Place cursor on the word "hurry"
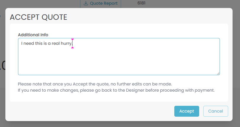Screen dimensions: 240x127 point(66,44)
